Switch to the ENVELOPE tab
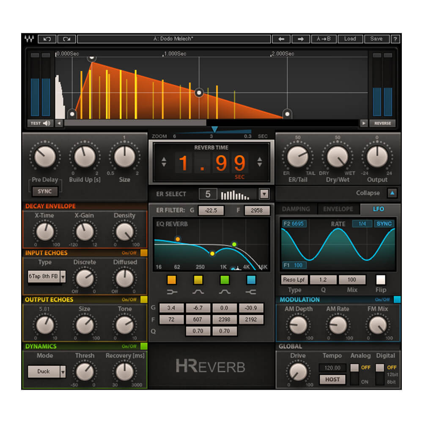The image size is (423, 423). click(x=338, y=209)
